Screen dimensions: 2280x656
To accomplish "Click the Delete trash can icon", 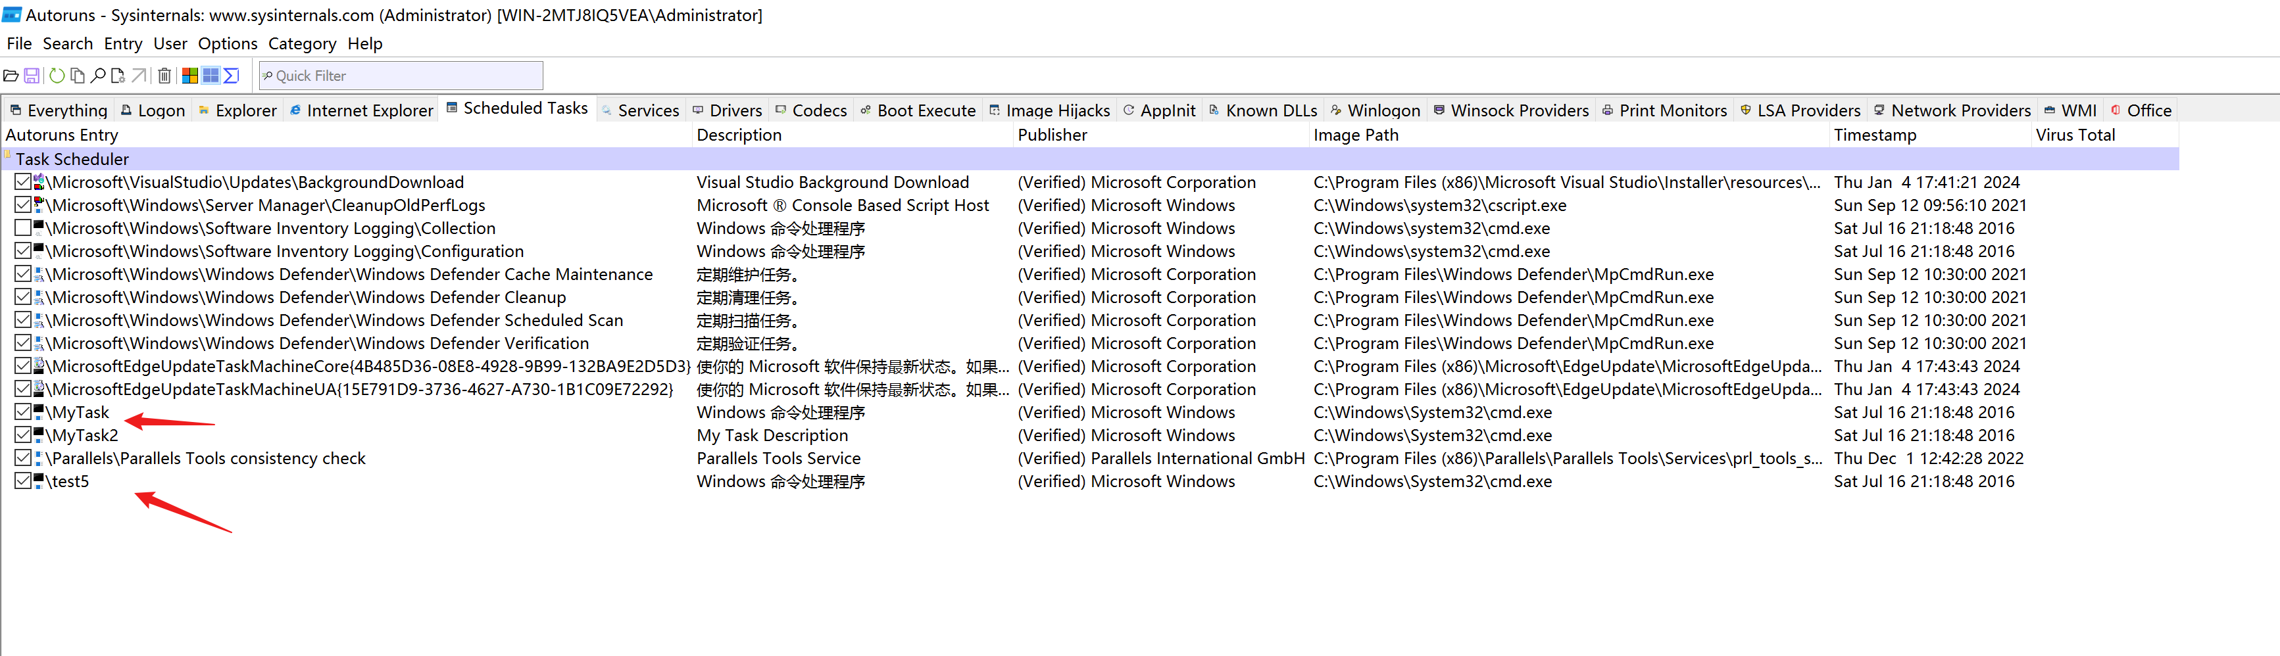I will click(164, 76).
